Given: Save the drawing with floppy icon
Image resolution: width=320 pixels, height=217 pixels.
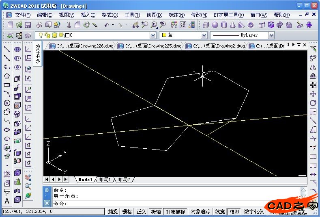Looking at the screenshot, I should pos(28,25).
